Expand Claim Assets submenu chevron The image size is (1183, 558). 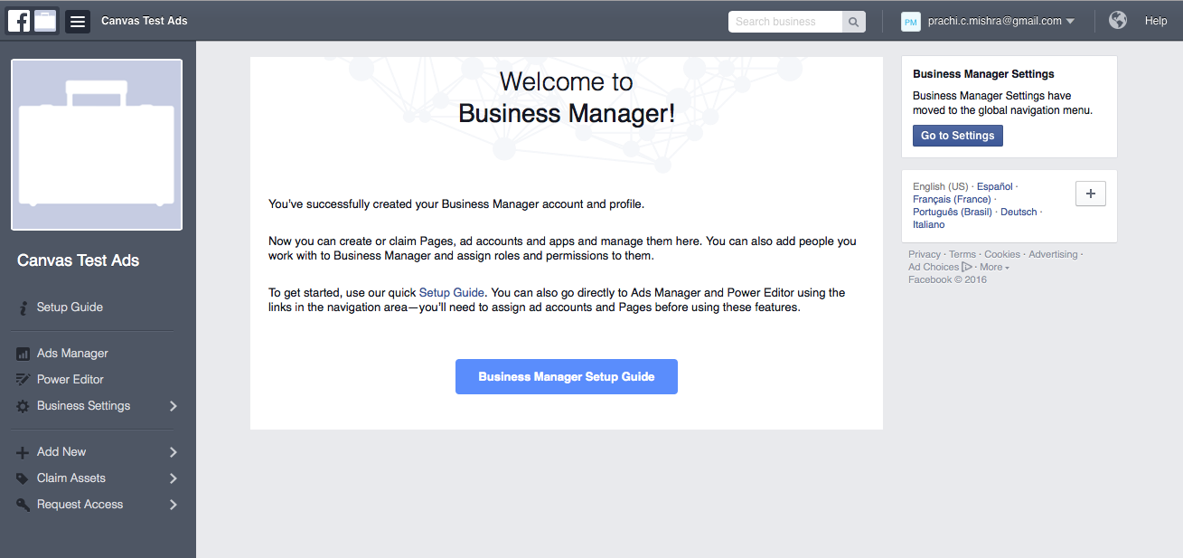(x=174, y=478)
